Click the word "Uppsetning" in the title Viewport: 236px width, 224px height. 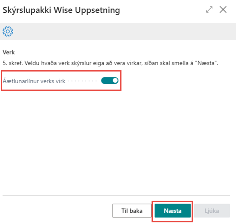(100, 10)
